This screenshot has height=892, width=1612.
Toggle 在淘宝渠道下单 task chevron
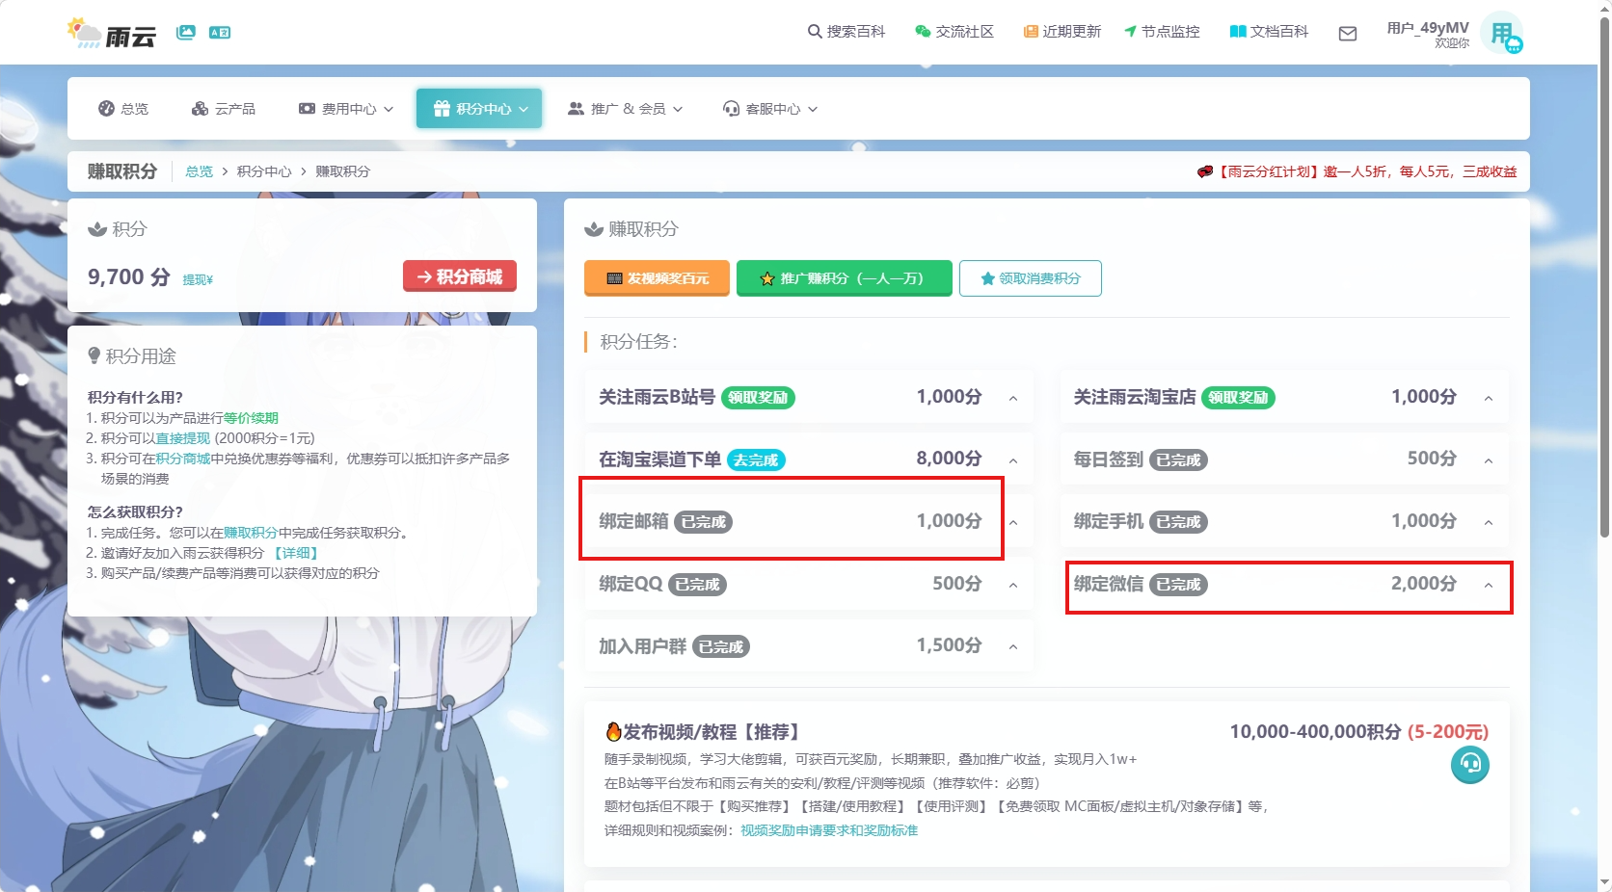pos(1013,460)
